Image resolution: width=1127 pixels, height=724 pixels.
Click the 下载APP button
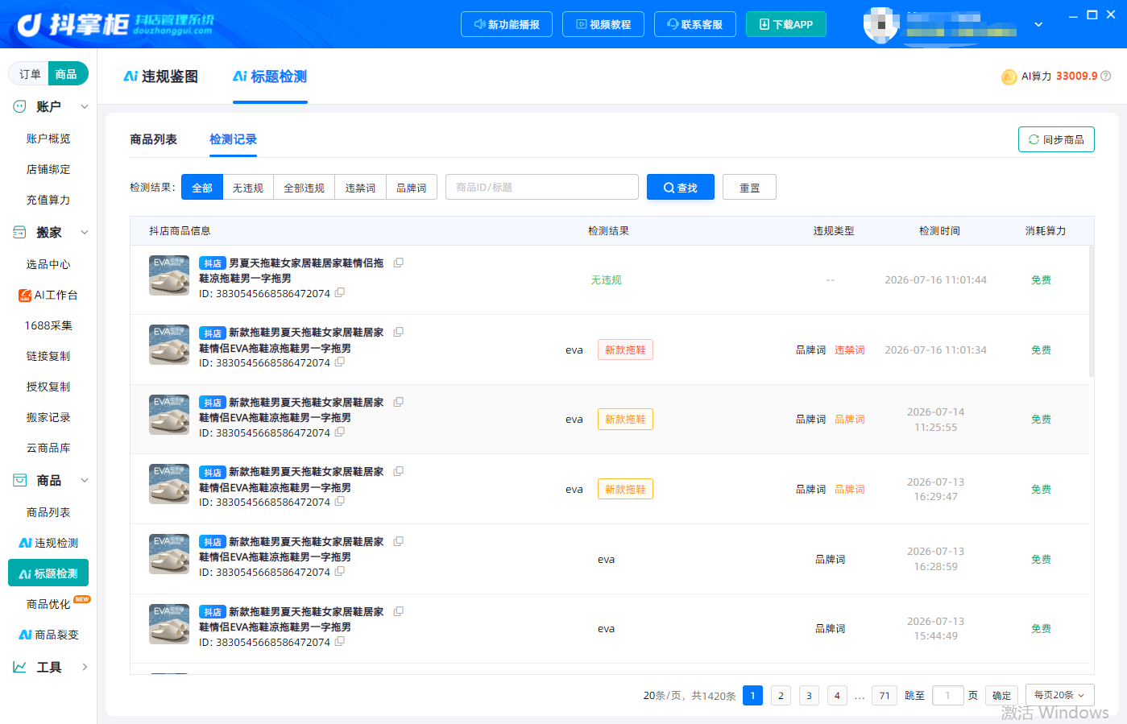785,24
